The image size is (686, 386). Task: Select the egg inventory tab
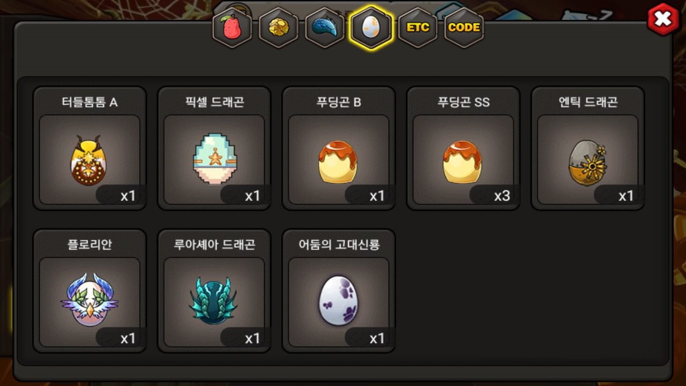point(371,27)
